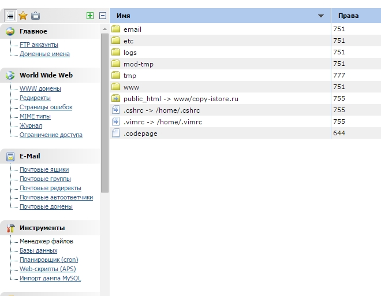Select the mod-tmp folder name
Viewport: 381px width, 296px height.
point(139,64)
